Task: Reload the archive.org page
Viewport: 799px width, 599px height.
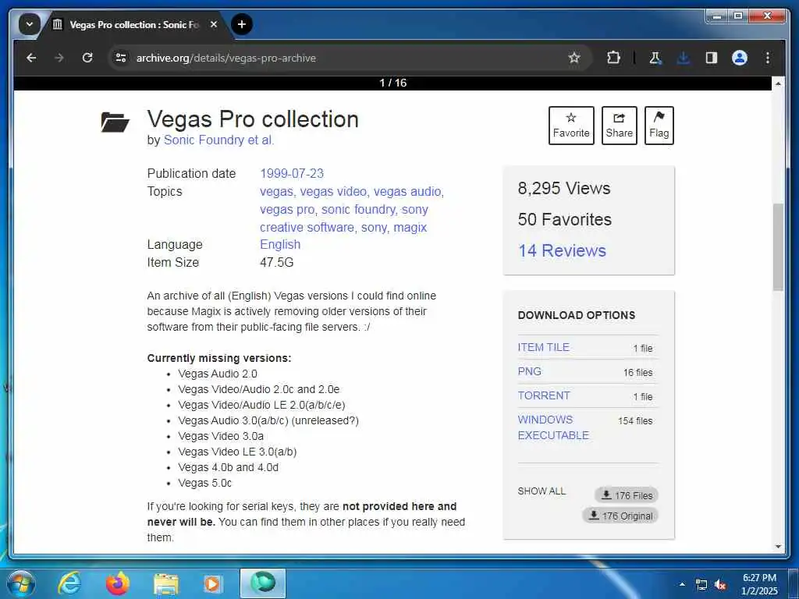Action: coord(87,58)
